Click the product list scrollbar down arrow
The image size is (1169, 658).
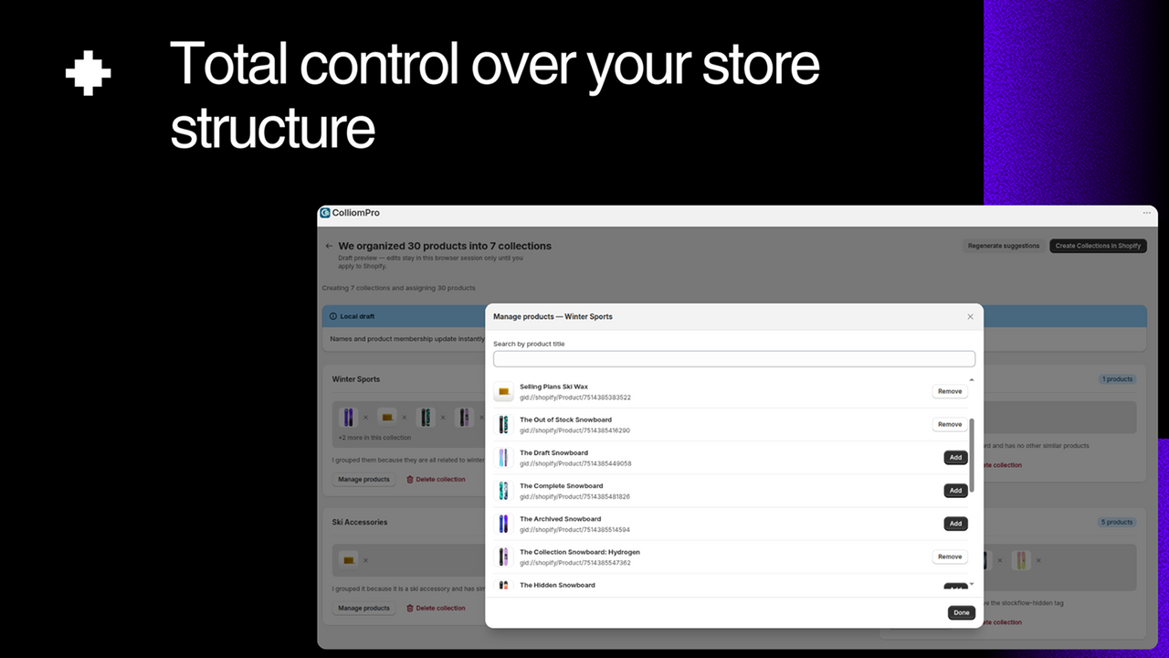pos(971,583)
